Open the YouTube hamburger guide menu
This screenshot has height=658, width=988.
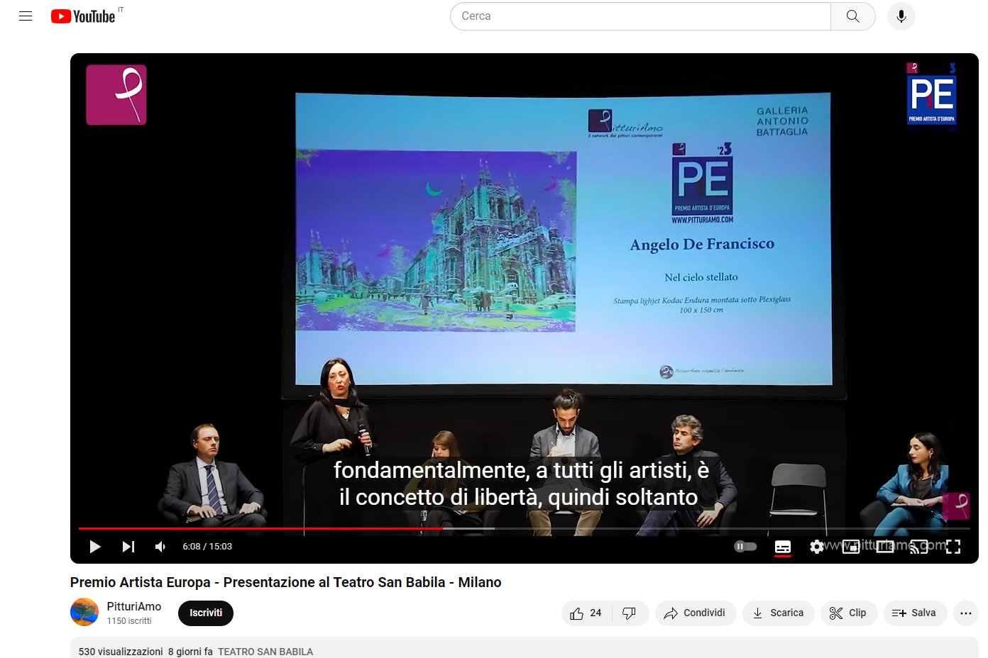pos(26,16)
